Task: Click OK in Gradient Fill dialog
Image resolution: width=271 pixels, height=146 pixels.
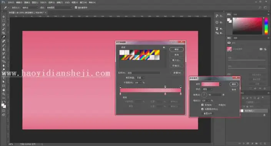Action: point(234,84)
